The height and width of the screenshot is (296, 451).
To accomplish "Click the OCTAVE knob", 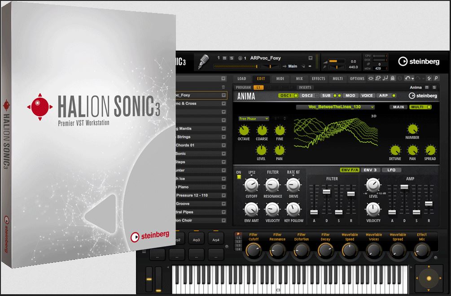I will [x=244, y=131].
